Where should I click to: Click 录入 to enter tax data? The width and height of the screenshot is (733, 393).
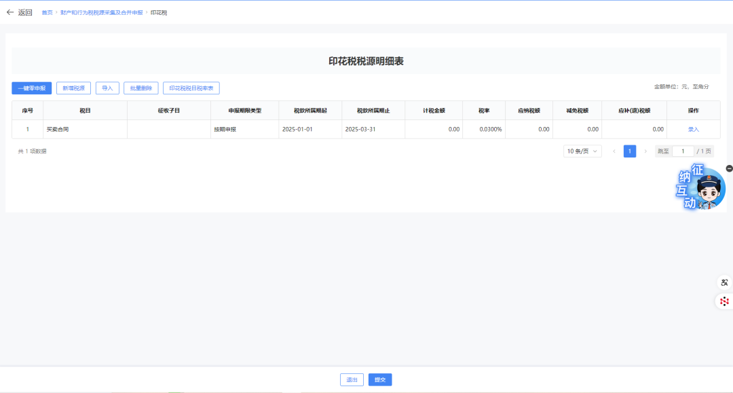tap(694, 129)
